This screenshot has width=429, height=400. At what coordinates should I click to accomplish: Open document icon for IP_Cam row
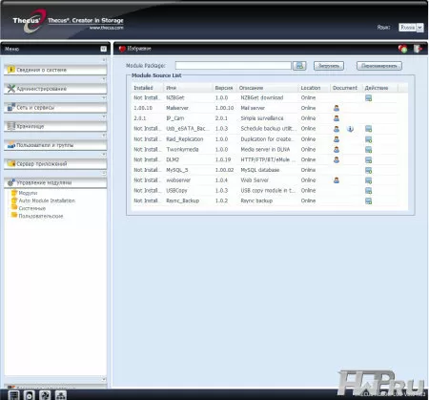pyautogui.click(x=337, y=118)
